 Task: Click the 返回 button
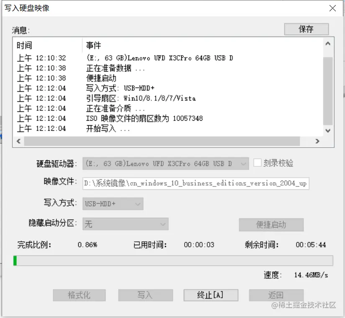[276, 295]
